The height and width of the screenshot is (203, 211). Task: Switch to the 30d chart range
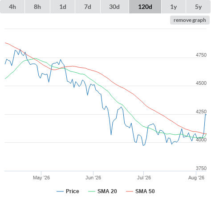[x=114, y=7]
